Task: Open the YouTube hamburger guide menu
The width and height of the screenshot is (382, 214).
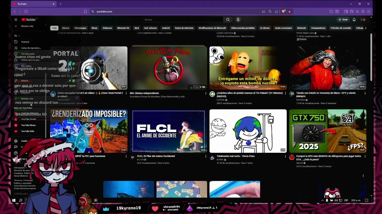Action: [x=16, y=20]
